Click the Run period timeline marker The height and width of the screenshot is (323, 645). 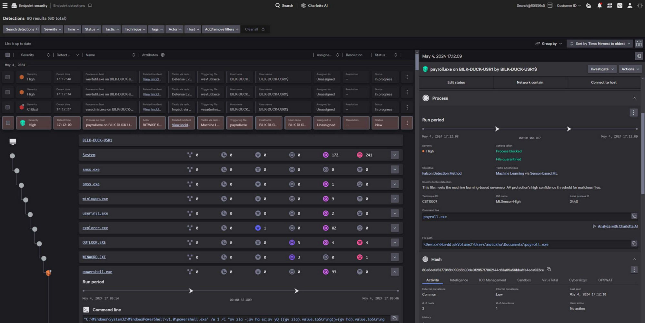[x=497, y=129]
